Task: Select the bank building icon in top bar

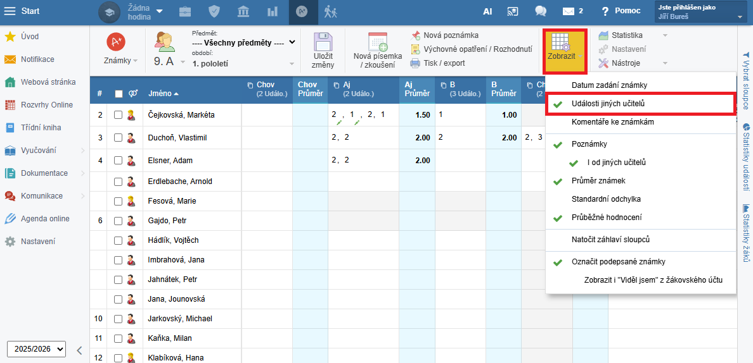Action: (x=243, y=11)
